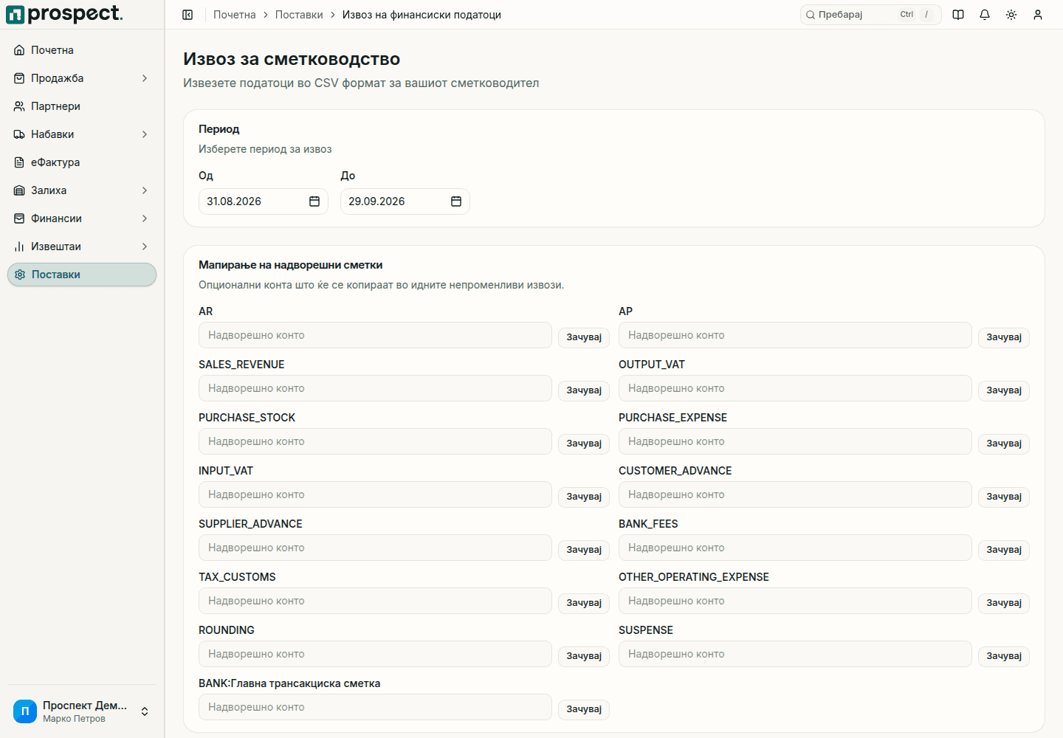Click the Извештаи chart icon
This screenshot has width=1063, height=738.
tap(19, 246)
